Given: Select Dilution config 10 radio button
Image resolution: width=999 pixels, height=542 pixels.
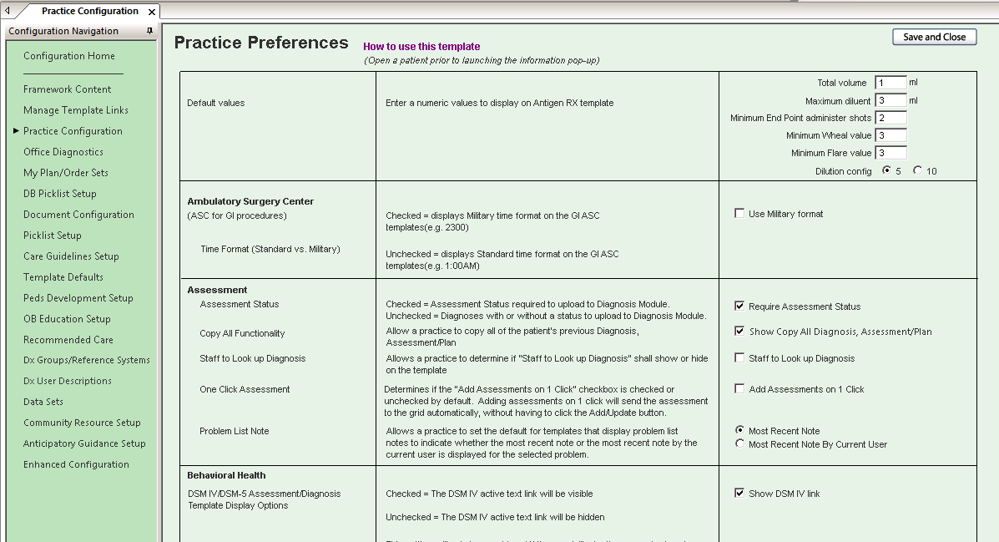Looking at the screenshot, I should pos(917,170).
